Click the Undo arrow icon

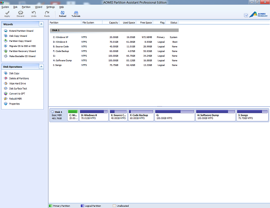[x=34, y=13]
